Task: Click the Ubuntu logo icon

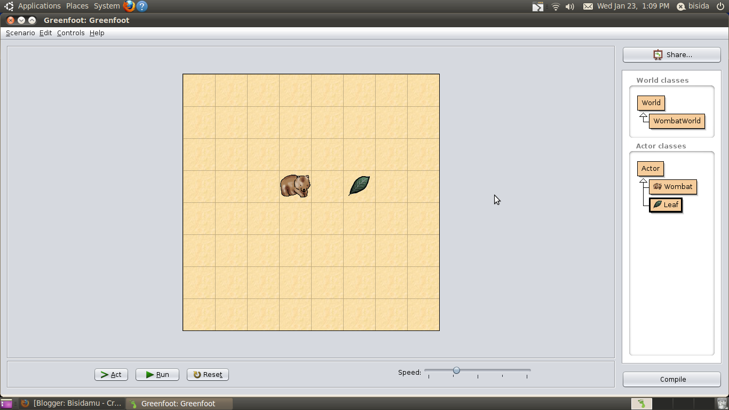Action: [9, 6]
